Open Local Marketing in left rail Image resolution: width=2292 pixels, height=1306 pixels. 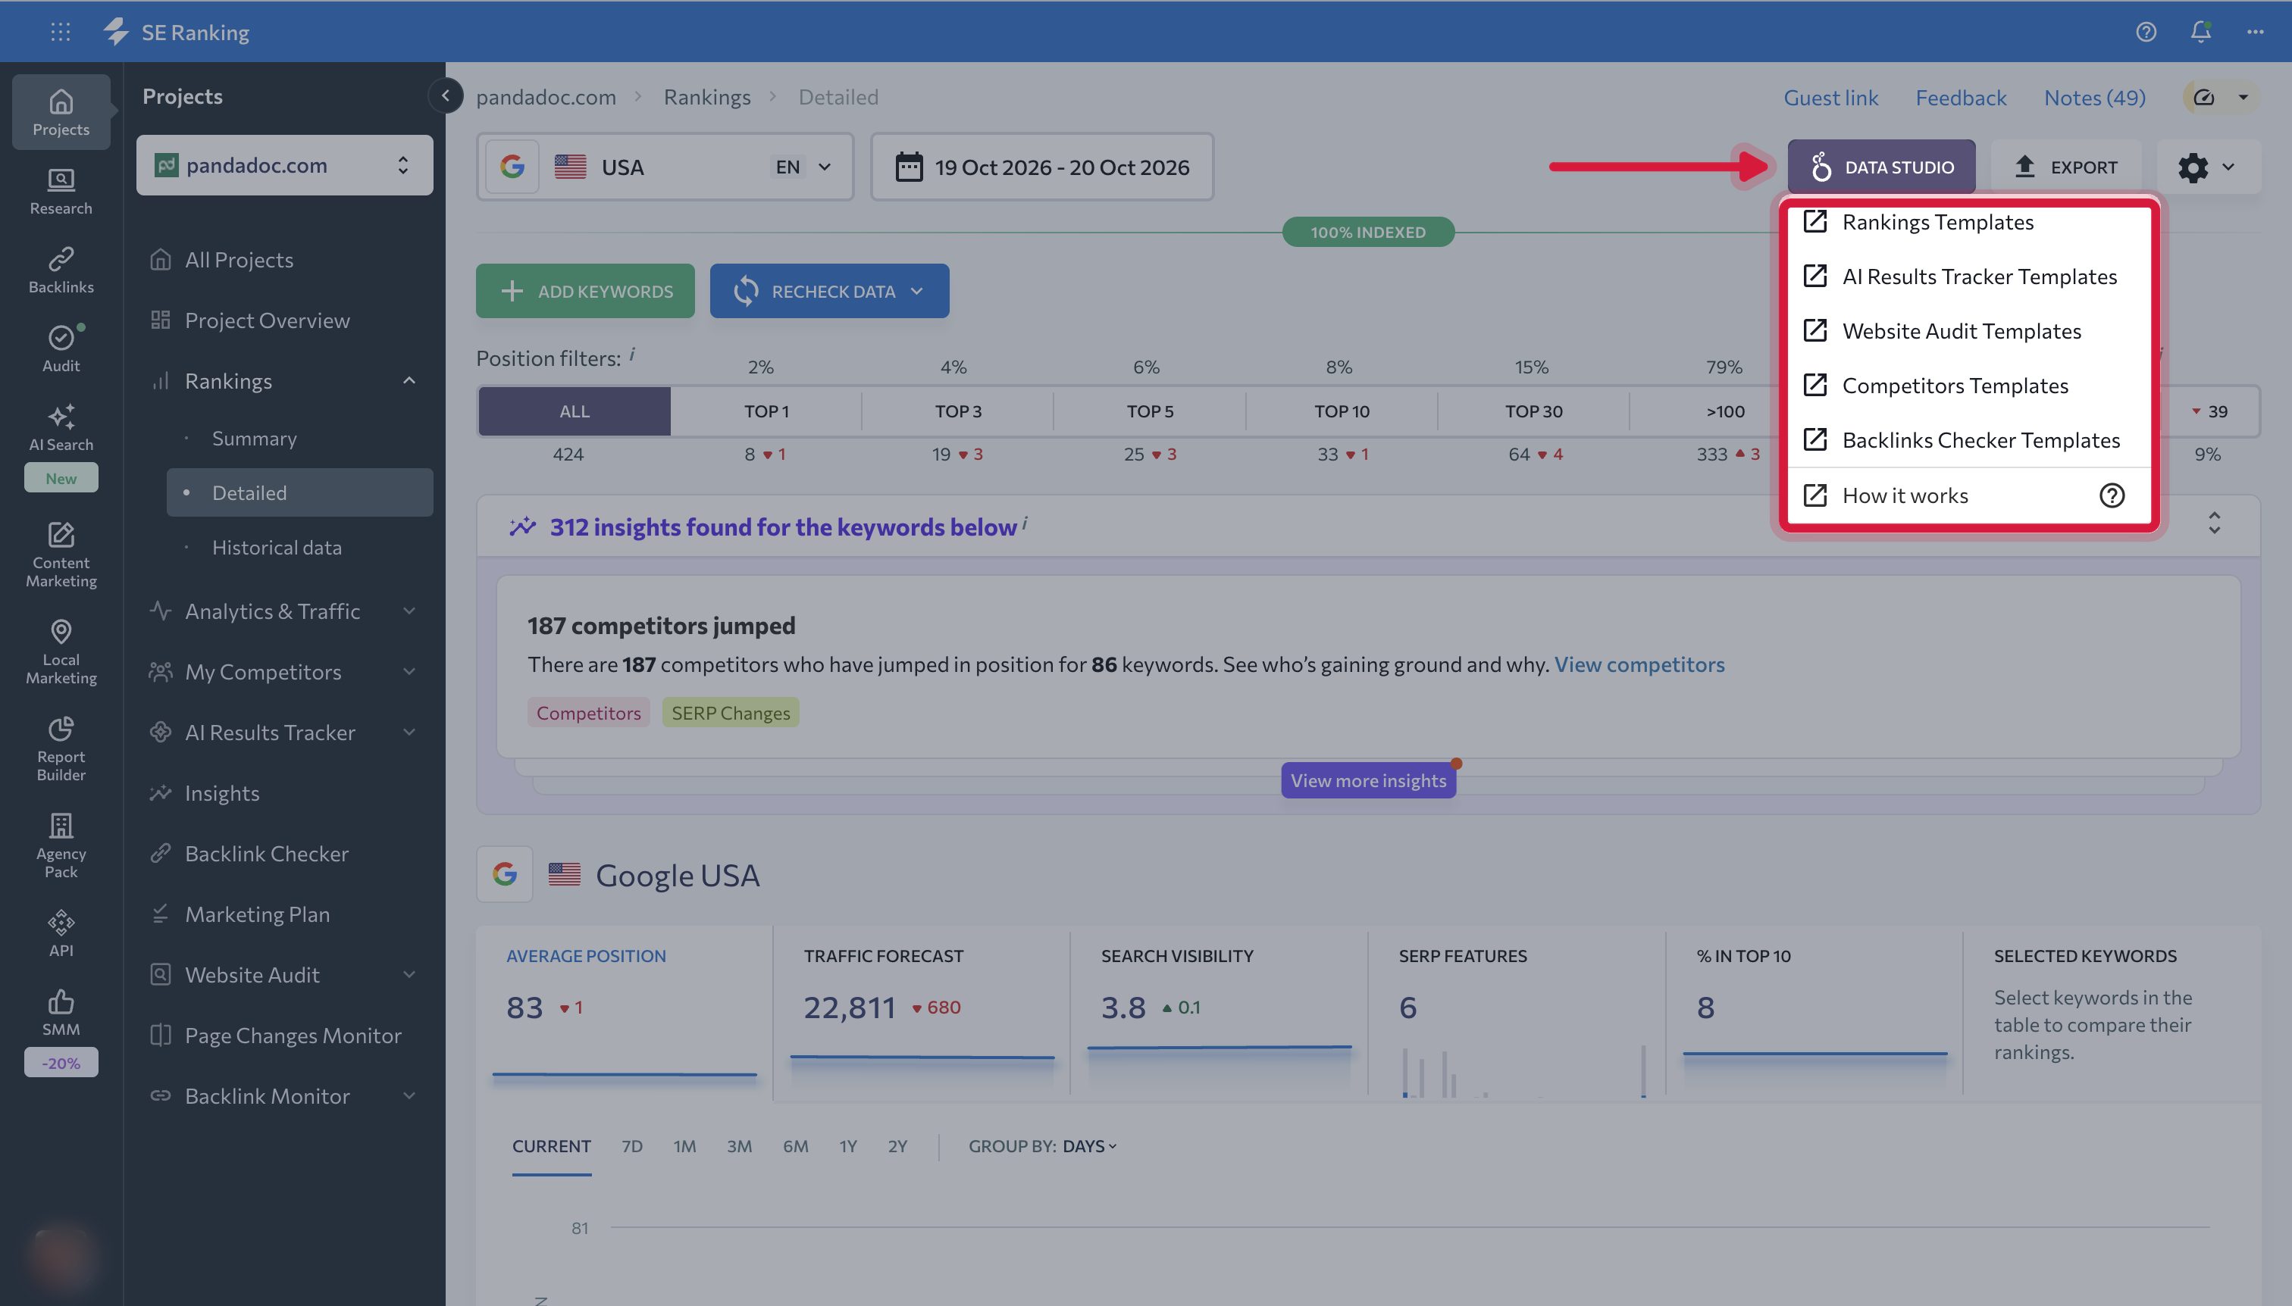pyautogui.click(x=61, y=652)
